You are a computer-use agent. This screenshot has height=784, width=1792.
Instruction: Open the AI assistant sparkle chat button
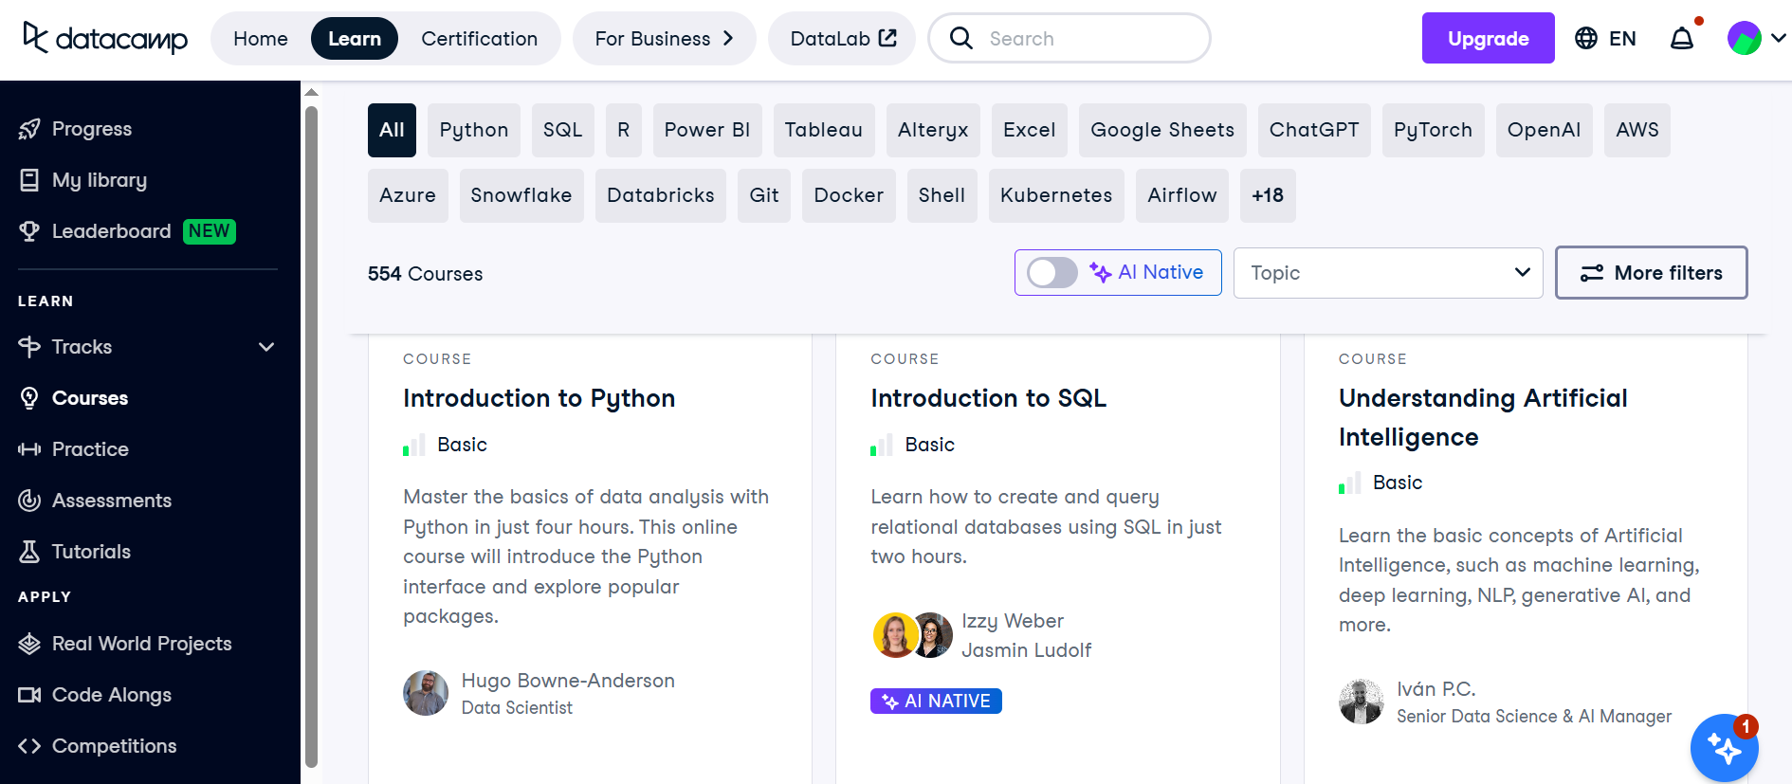pyautogui.click(x=1724, y=748)
